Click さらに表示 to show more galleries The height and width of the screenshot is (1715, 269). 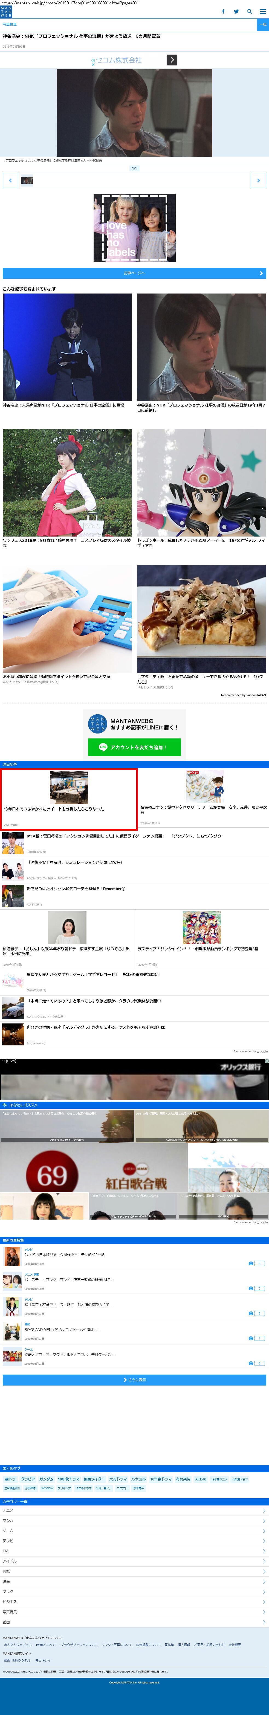[134, 1380]
